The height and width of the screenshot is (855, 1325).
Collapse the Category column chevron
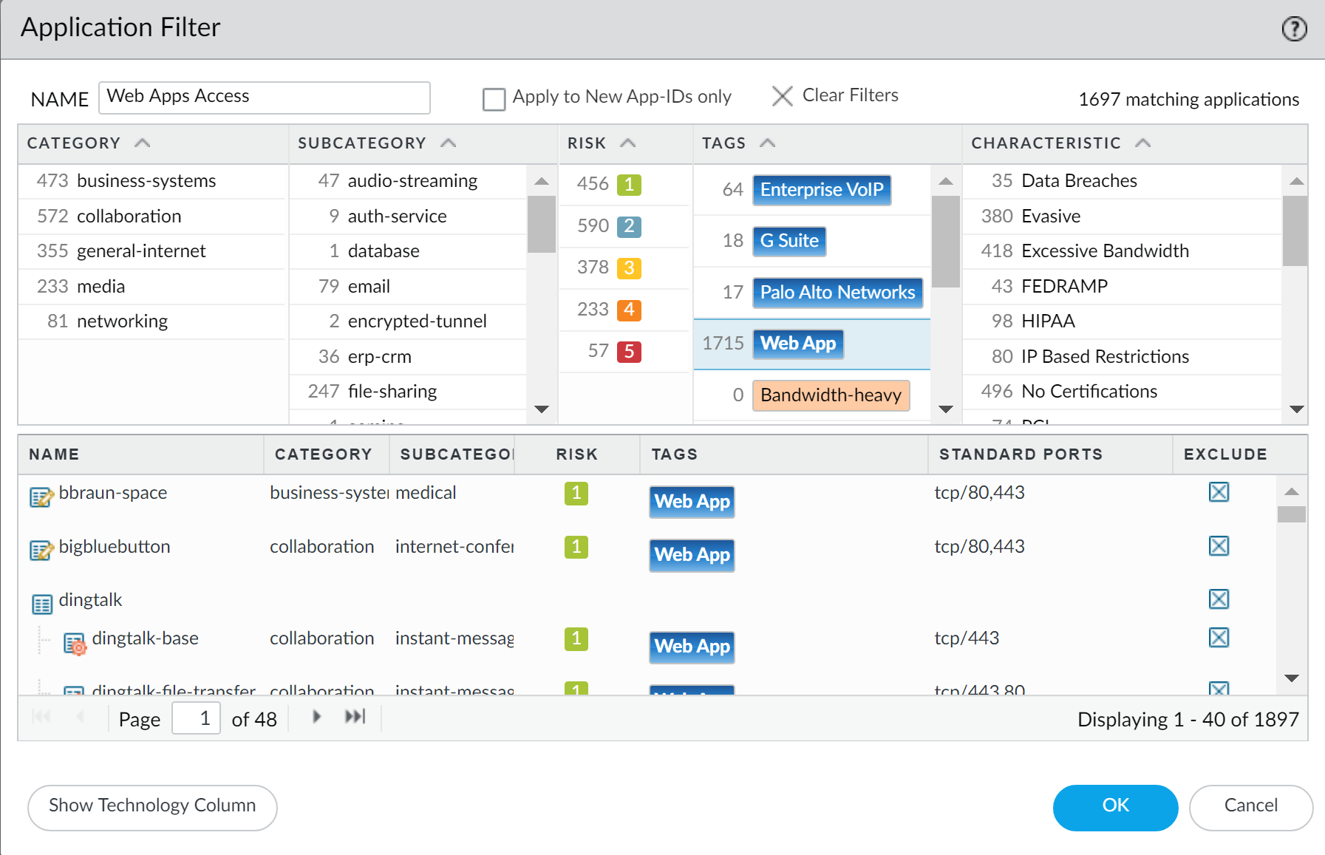pyautogui.click(x=143, y=143)
